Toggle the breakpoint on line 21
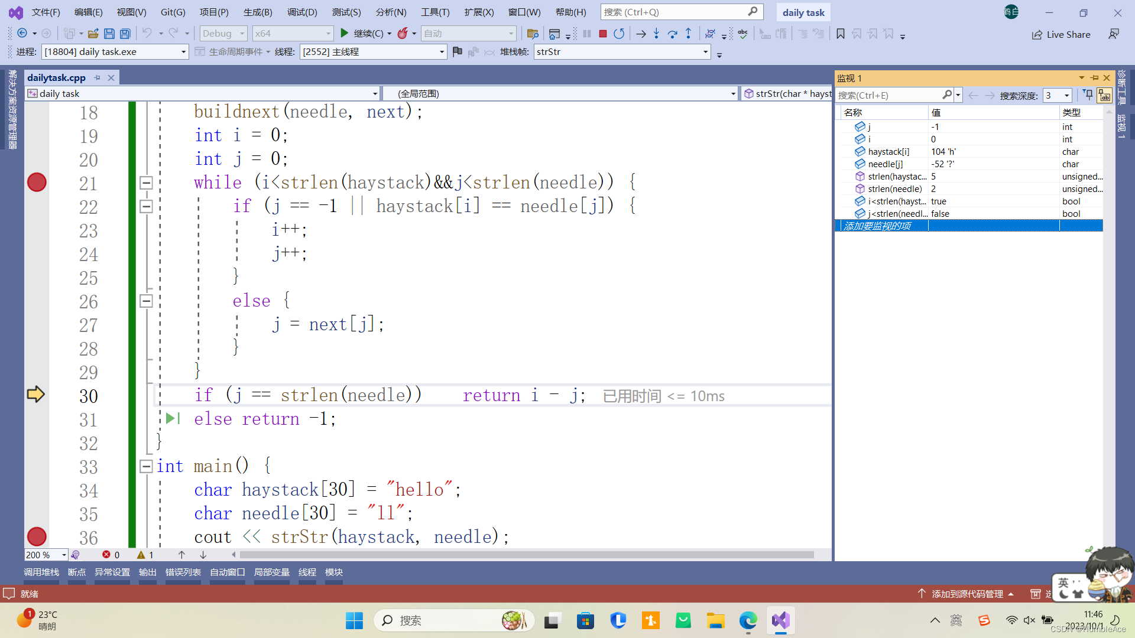This screenshot has height=638, width=1135. 37,183
